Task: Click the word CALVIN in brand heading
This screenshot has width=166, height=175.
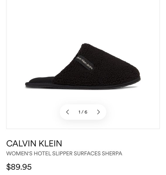Action: 21,143
